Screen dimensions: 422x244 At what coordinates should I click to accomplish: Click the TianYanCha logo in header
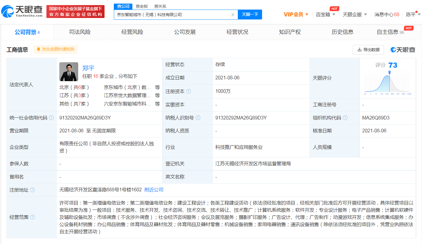click(22, 11)
